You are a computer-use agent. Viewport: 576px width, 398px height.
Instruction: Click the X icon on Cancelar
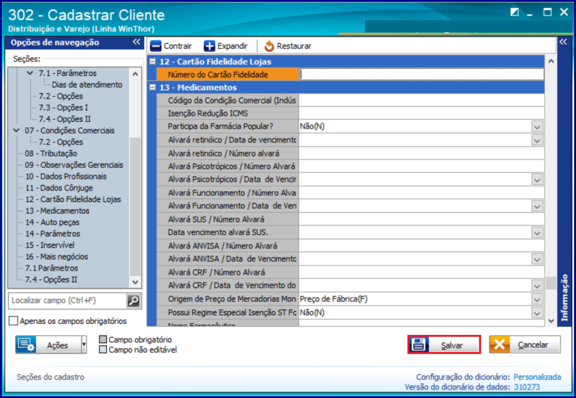(x=499, y=345)
